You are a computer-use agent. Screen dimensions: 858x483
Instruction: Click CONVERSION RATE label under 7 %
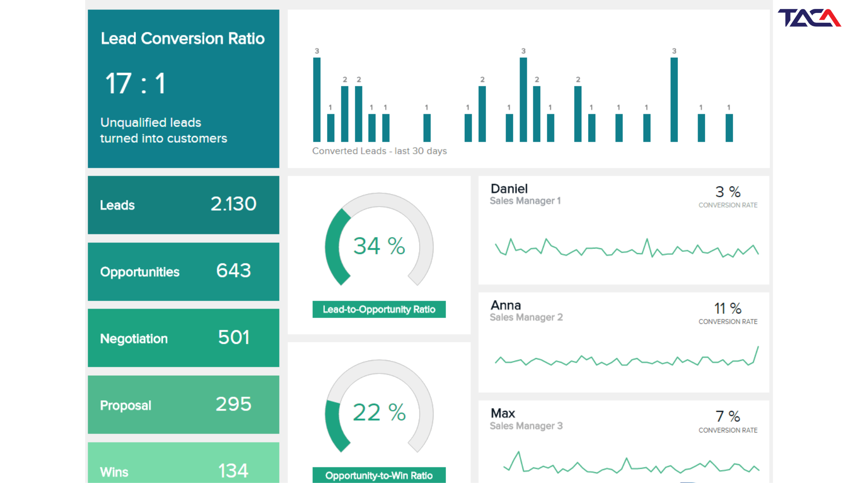(728, 430)
